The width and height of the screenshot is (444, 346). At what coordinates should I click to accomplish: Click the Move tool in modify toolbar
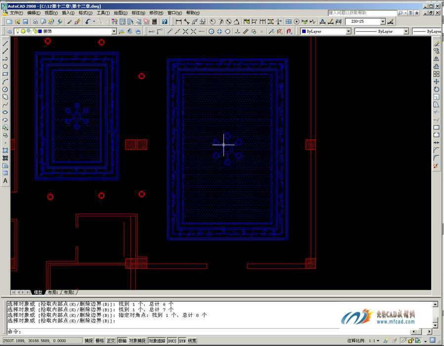click(437, 82)
